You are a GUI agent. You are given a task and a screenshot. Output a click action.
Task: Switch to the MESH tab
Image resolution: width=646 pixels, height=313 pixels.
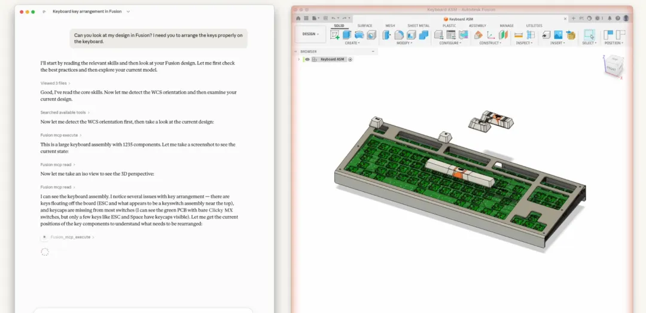pyautogui.click(x=390, y=26)
